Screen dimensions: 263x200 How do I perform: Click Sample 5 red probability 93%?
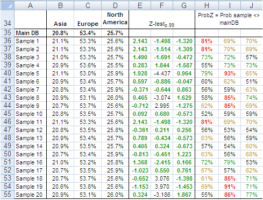point(230,73)
